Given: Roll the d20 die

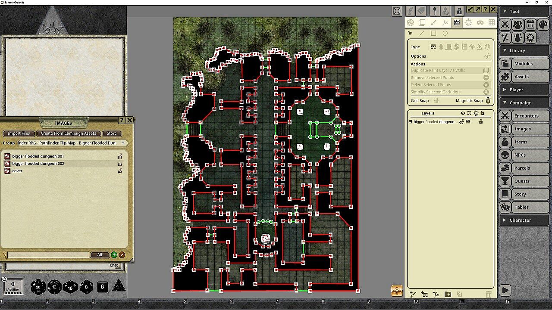Looking at the screenshot, I should coord(39,286).
